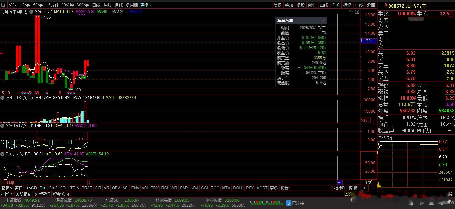Switch to 60分钟 chart period
The image size is (455, 209).
point(83,5)
